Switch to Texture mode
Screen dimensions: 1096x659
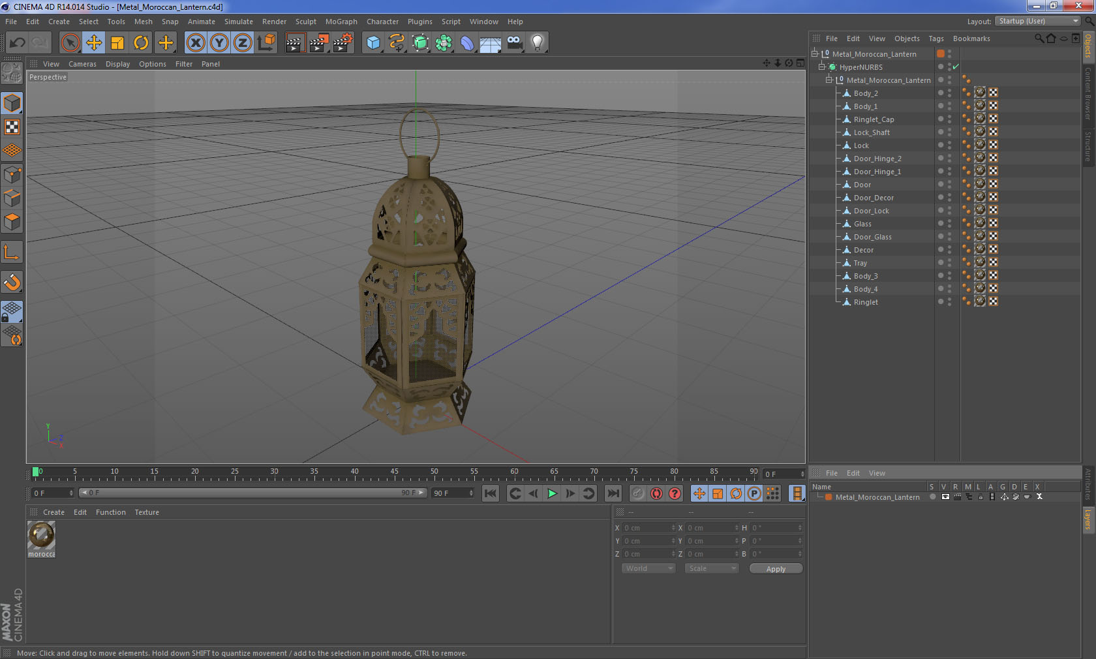coord(12,127)
